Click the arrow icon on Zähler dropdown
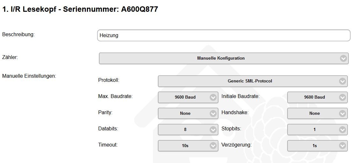 pyautogui.click(x=343, y=58)
